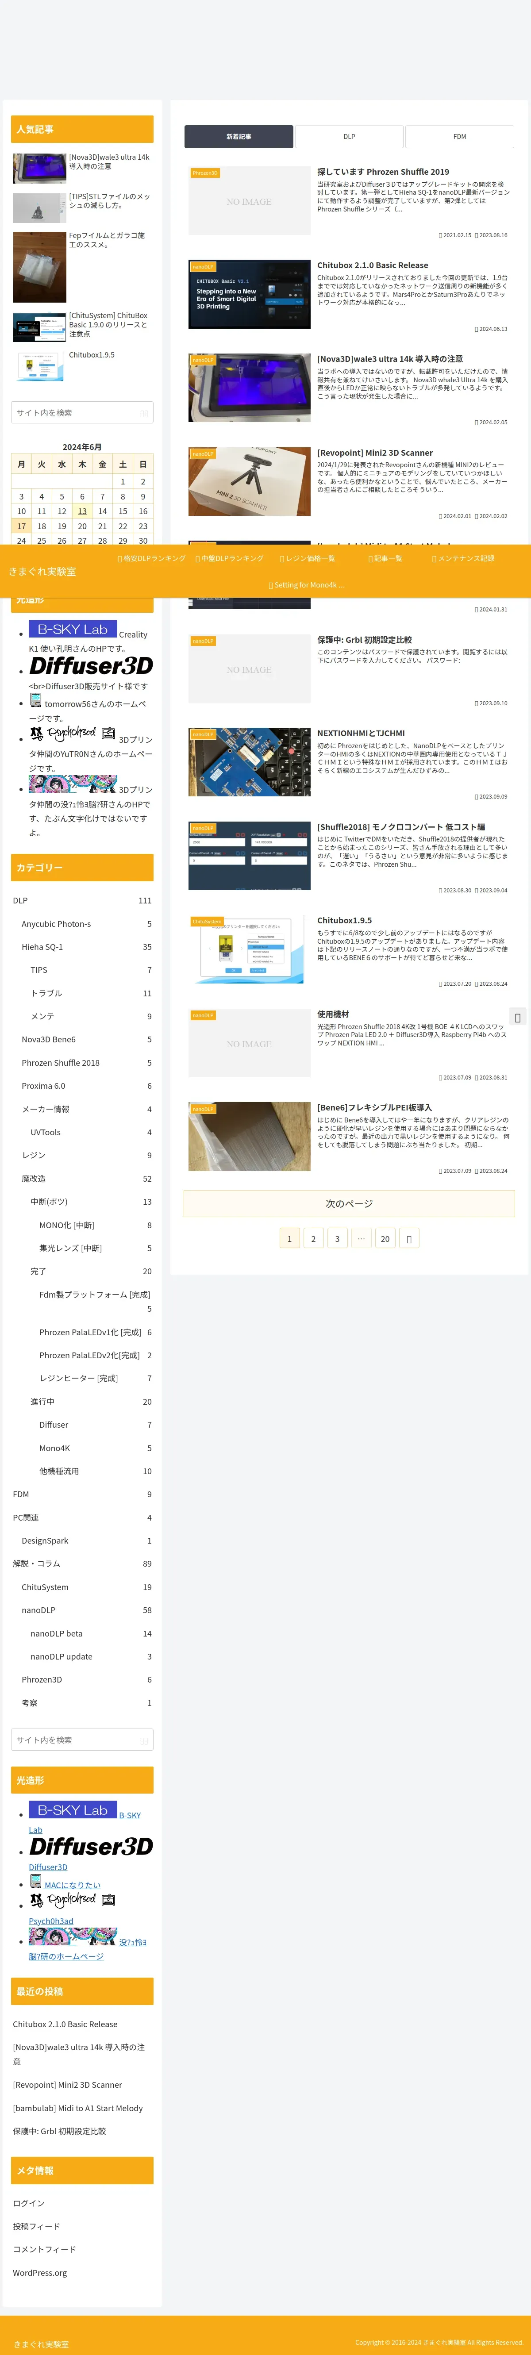The width and height of the screenshot is (531, 2355).
Task: Click the Psych0h3ad logo in the lower 光造形 widget
Action: (72, 1900)
